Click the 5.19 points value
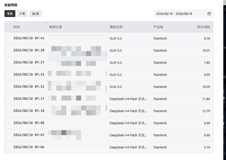Image resolution: width=226 pixels, height=160 pixels. coord(207,147)
